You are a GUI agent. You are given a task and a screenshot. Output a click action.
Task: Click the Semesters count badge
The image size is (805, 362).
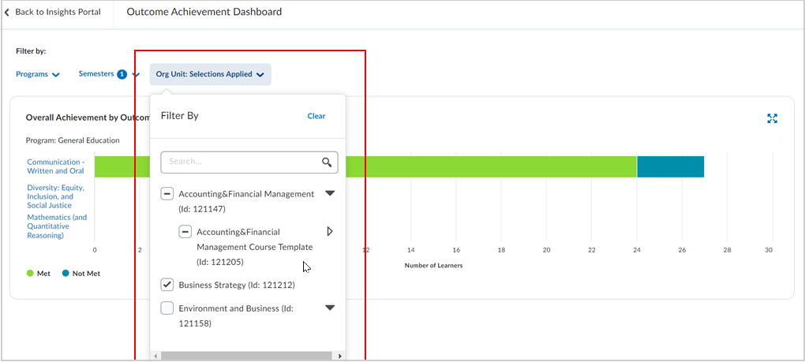(122, 74)
